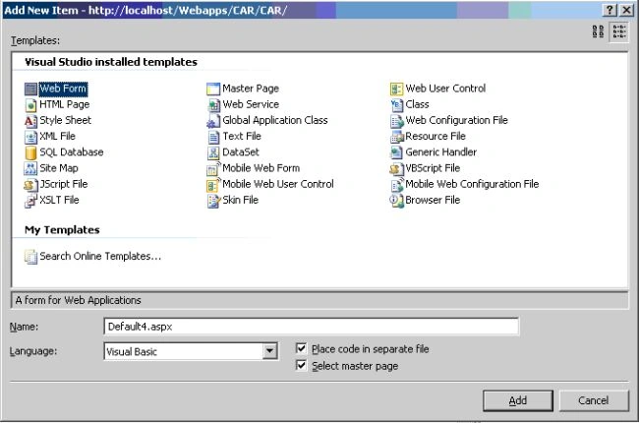Pick the Generic Handler template icon
The image size is (639, 423).
[396, 152]
